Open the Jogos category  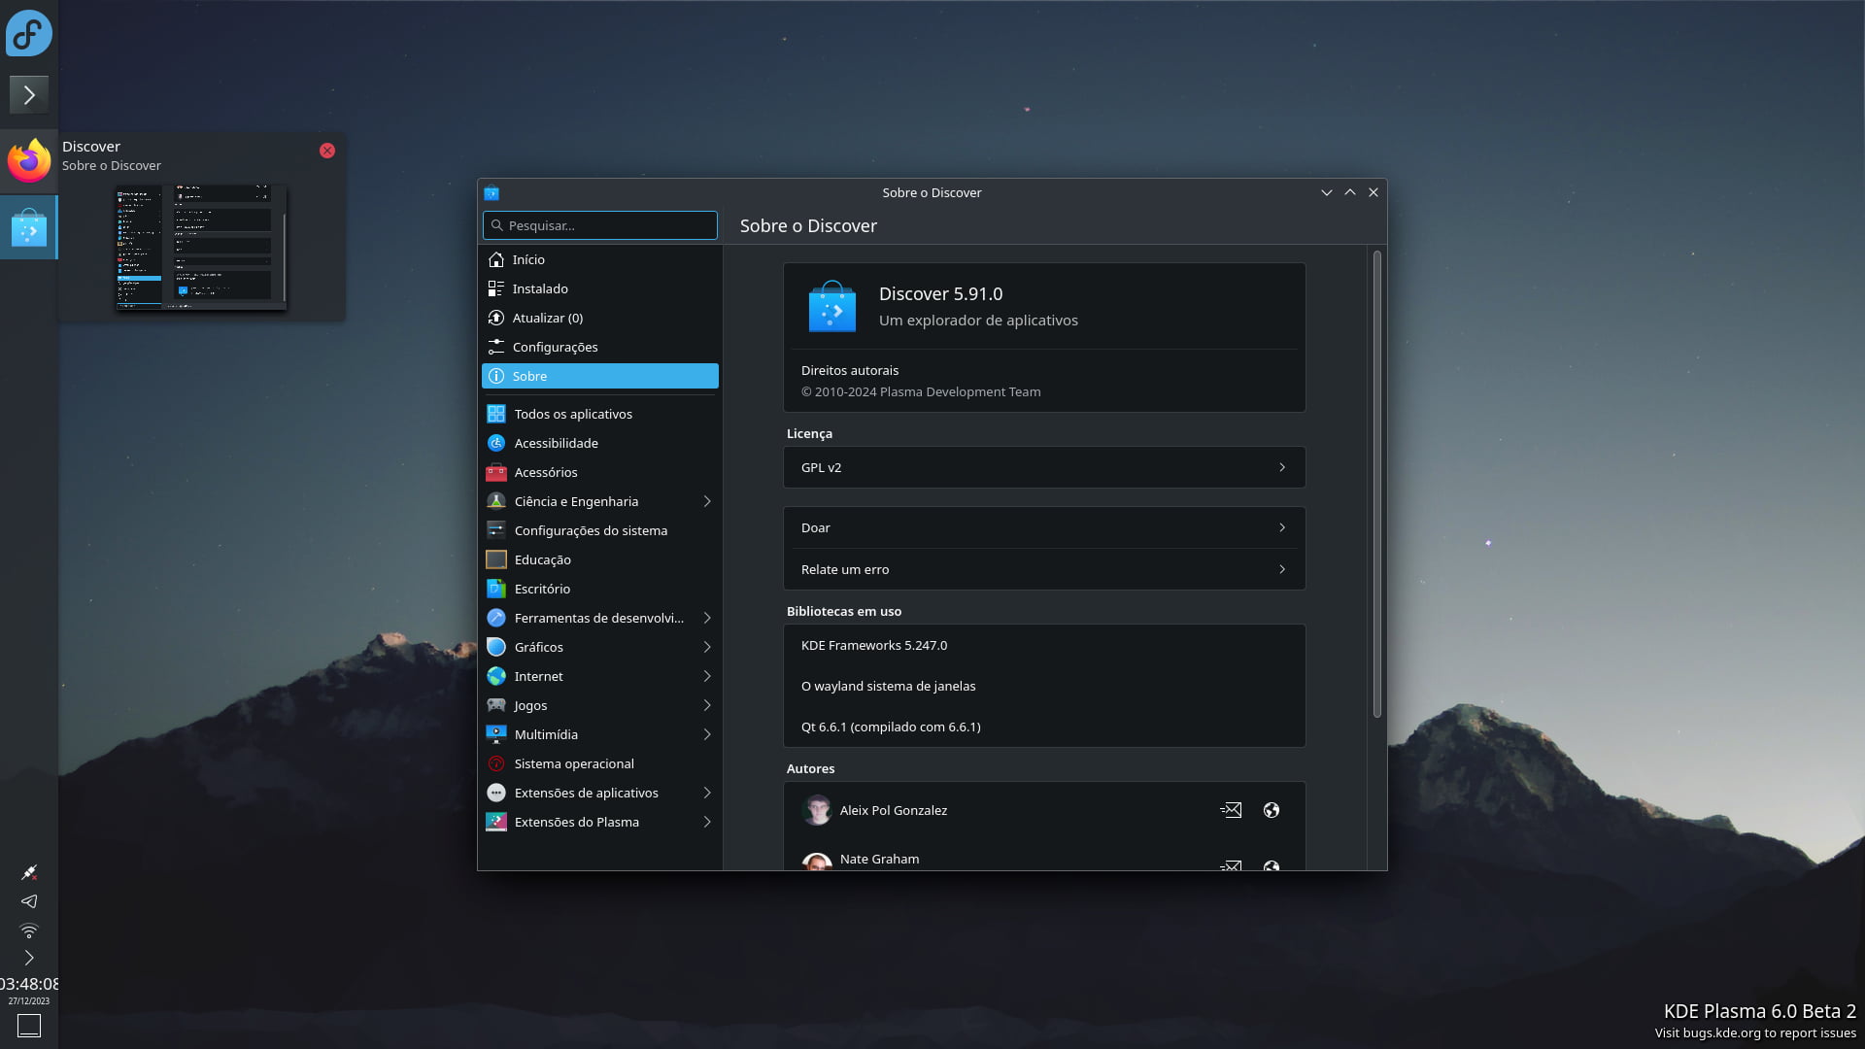[x=530, y=705]
